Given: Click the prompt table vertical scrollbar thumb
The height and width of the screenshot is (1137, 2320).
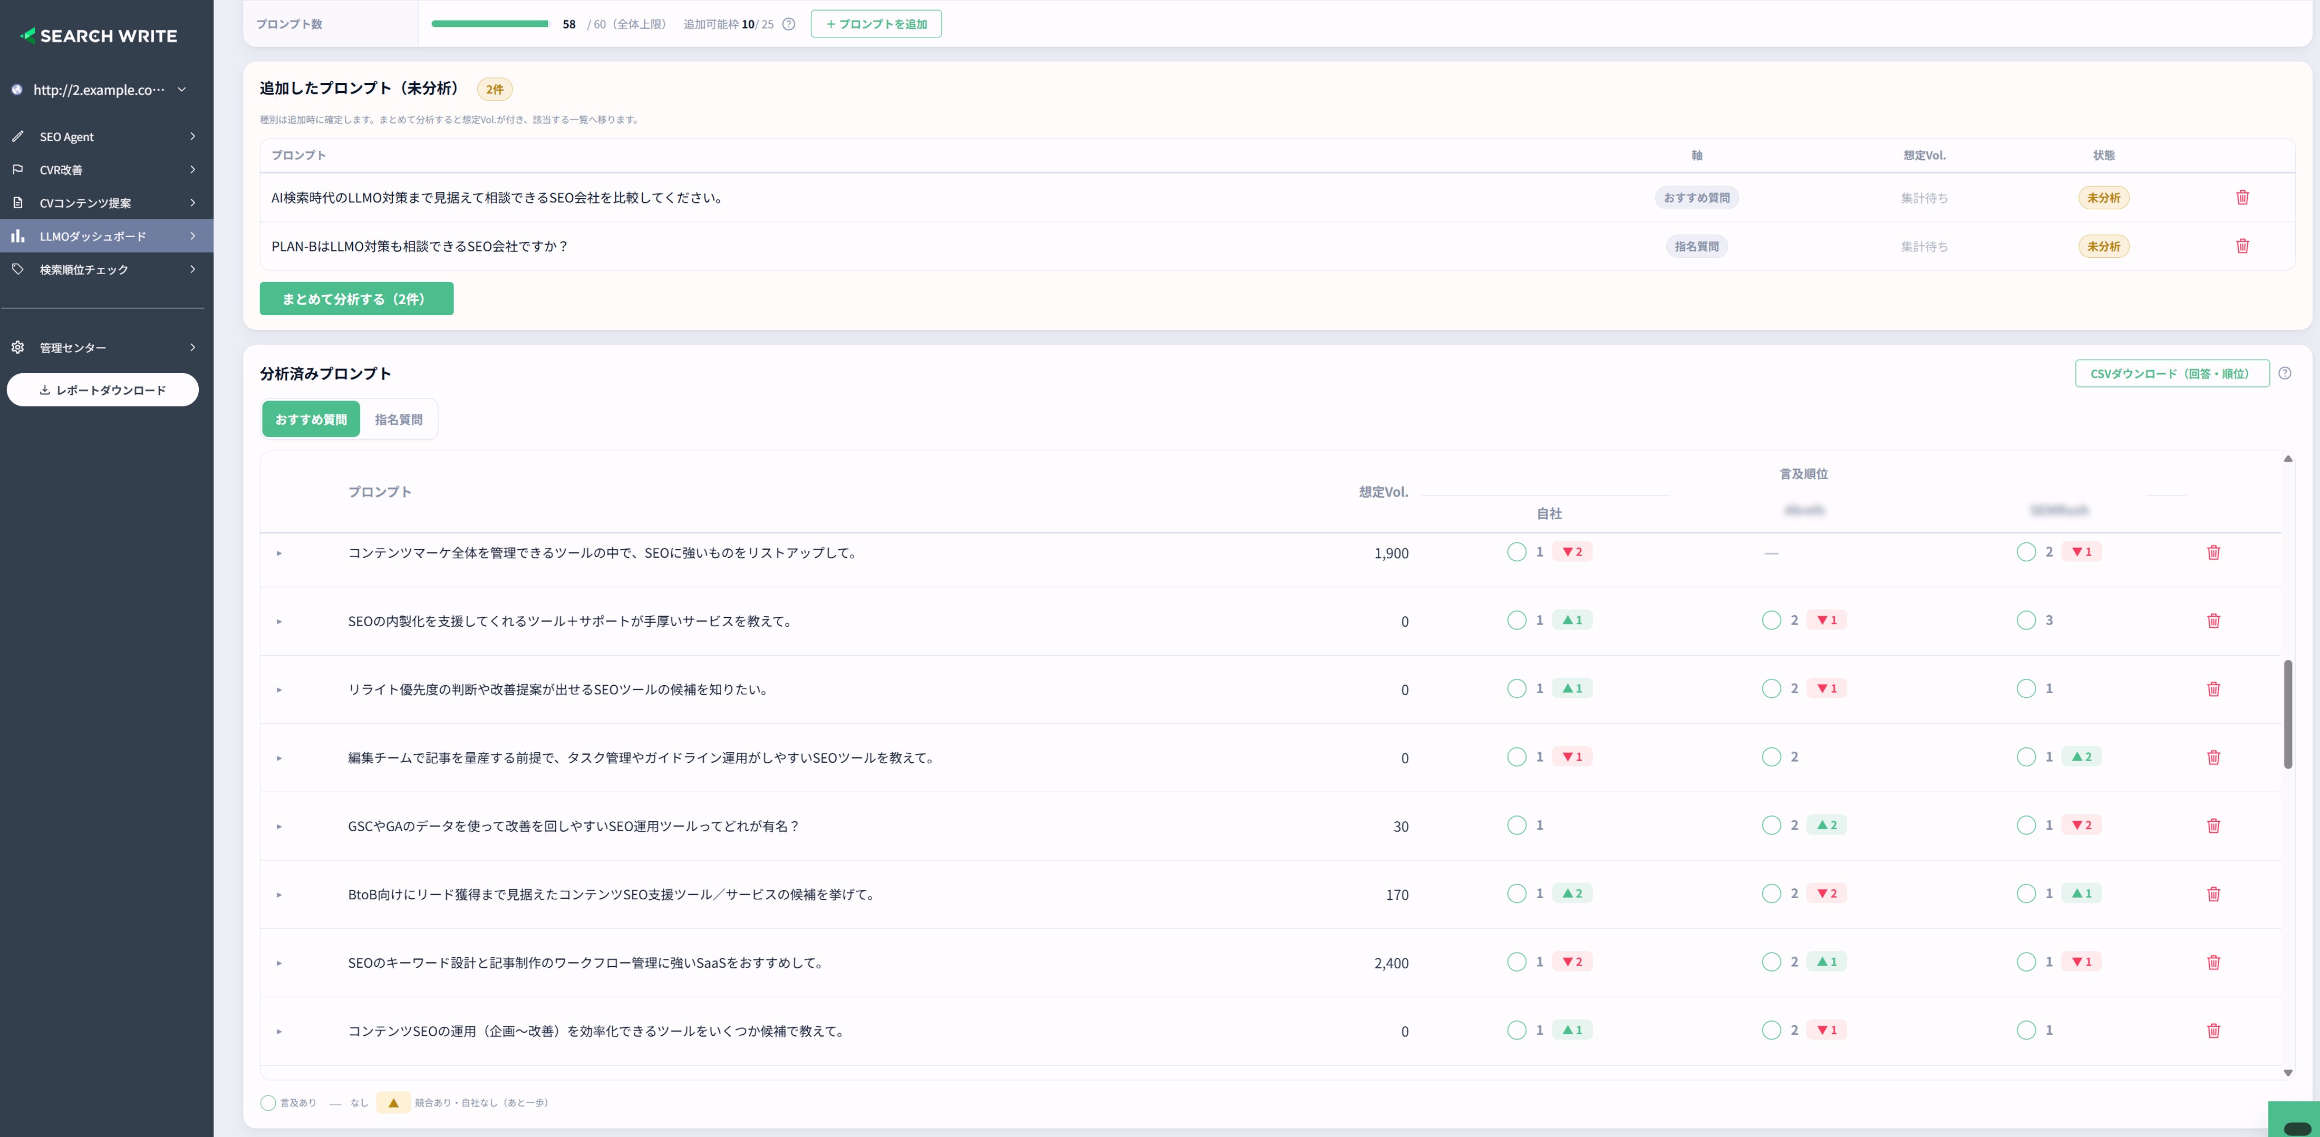Looking at the screenshot, I should (x=2288, y=714).
